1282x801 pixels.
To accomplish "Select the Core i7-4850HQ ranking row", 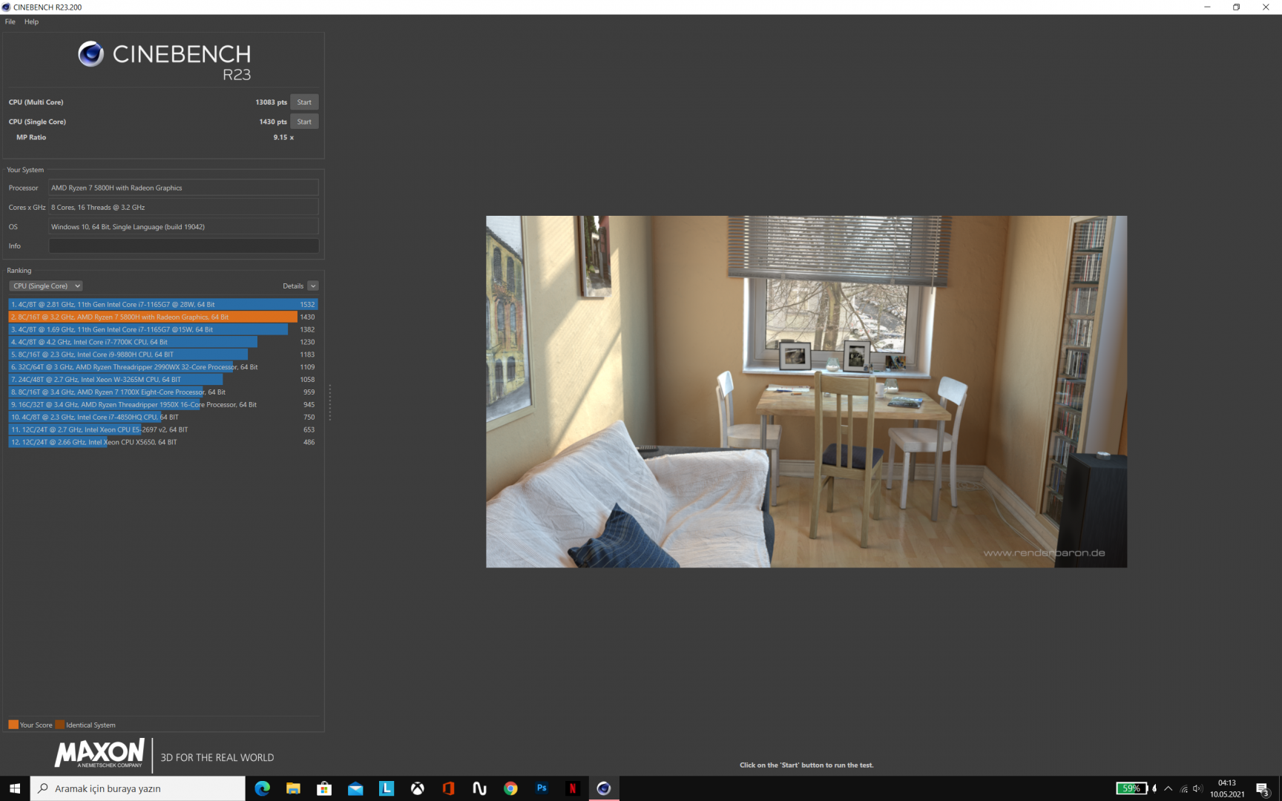I will click(163, 418).
